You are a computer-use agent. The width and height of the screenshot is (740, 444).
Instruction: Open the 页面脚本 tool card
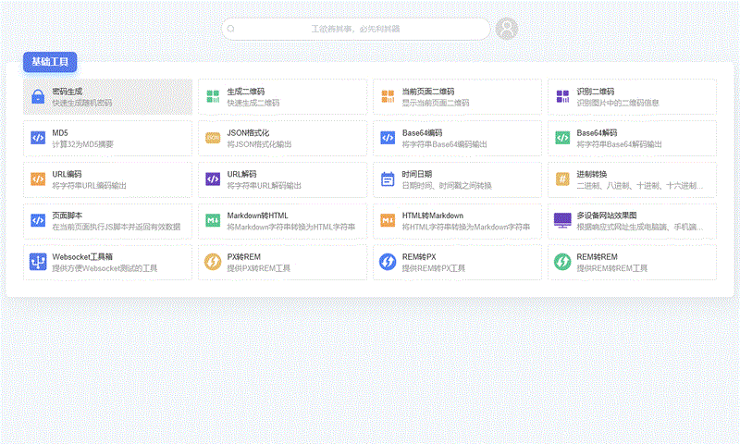[x=107, y=220]
